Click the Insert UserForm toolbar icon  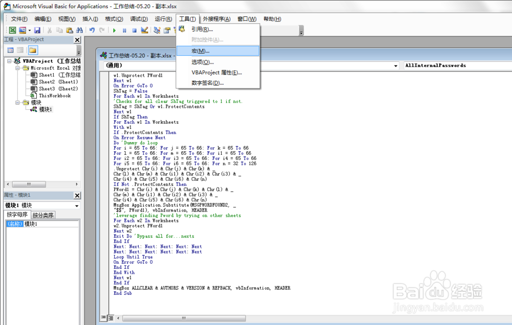22,30
